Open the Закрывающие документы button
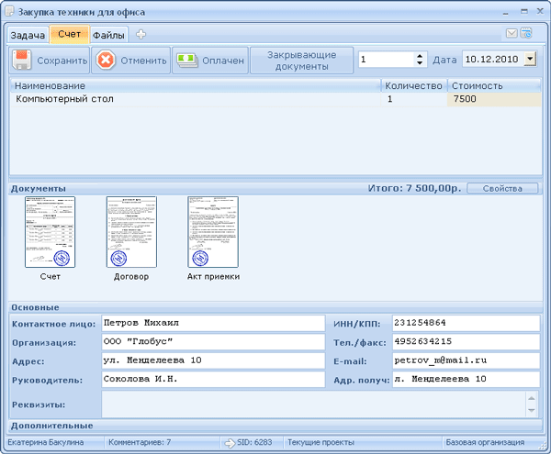 (x=301, y=61)
